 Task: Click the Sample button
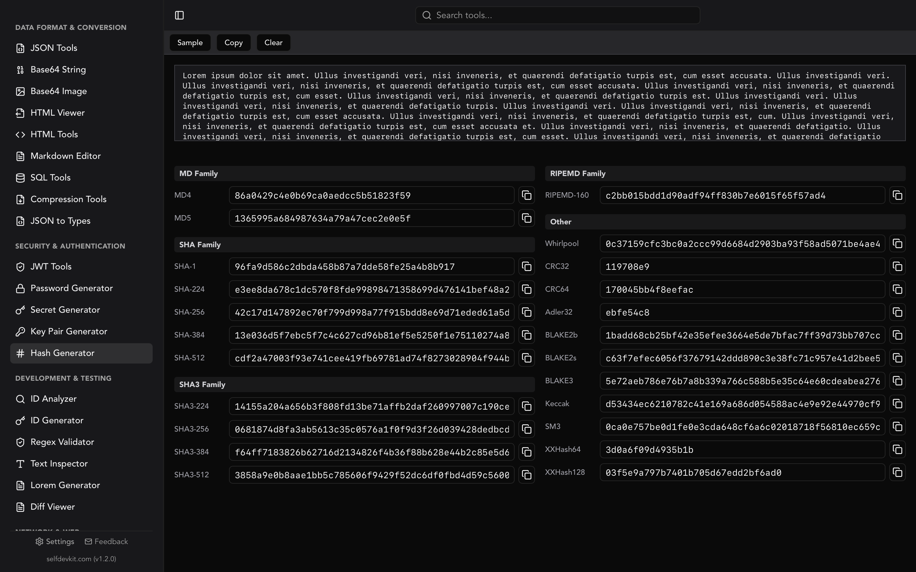(190, 42)
